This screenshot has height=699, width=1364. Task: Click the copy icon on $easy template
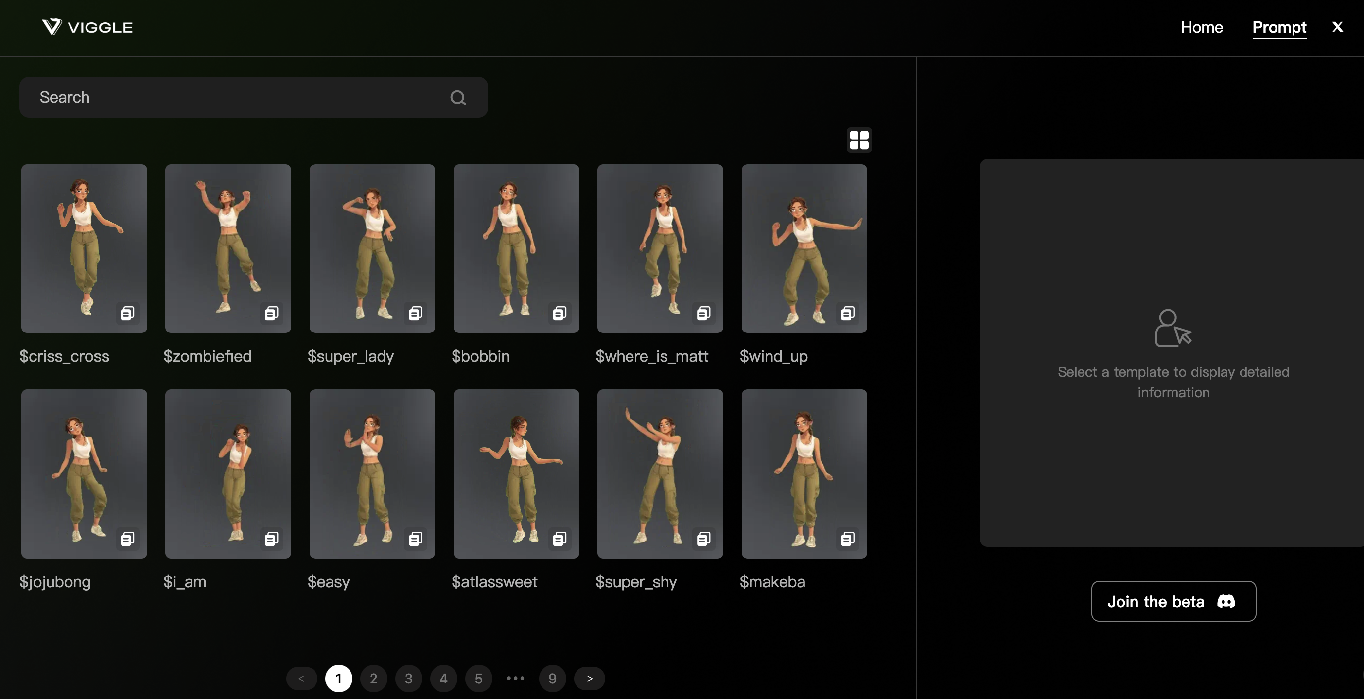416,539
